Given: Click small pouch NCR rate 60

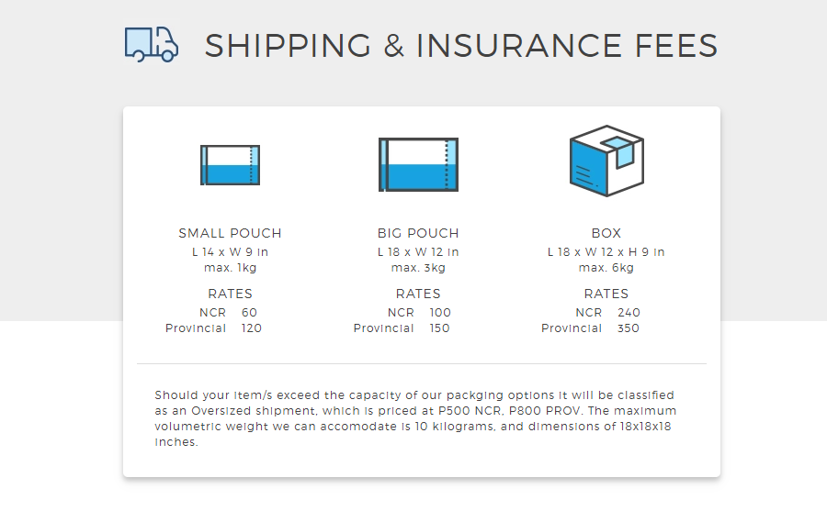Looking at the screenshot, I should (x=249, y=313).
